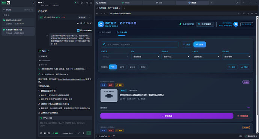Click the green send arrow button
Viewport: 259px width, 139px height.
(x=89, y=133)
